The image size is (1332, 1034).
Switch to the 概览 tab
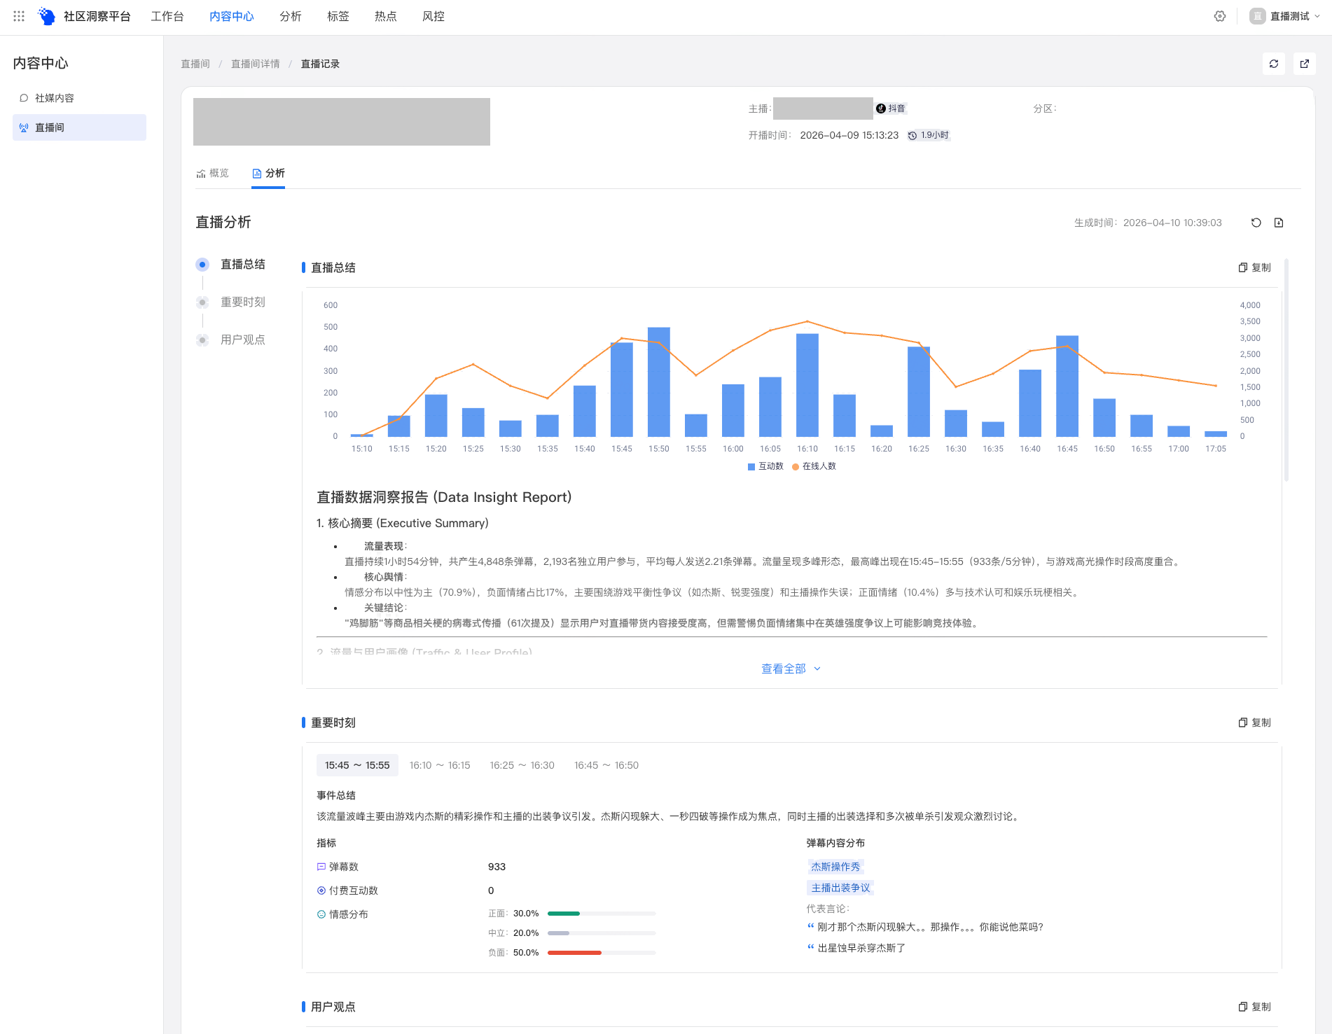click(x=213, y=173)
